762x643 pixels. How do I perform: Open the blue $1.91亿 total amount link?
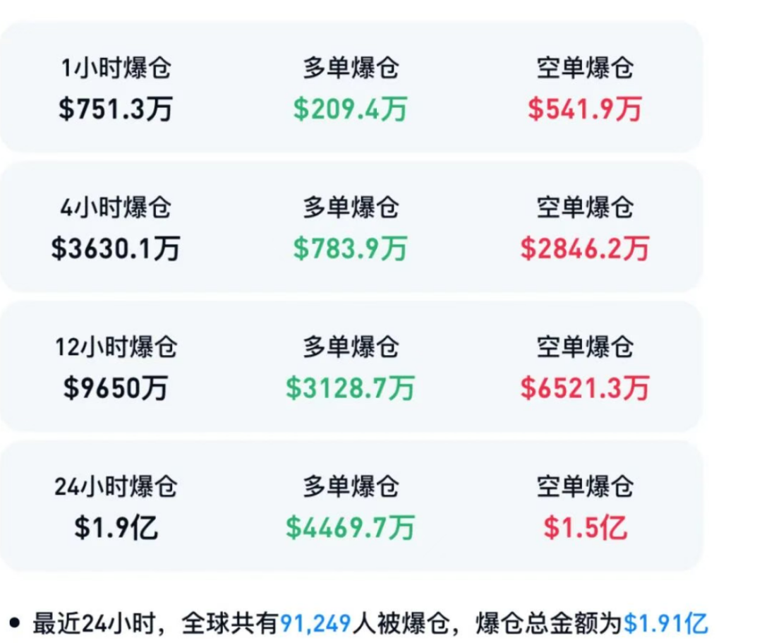pyautogui.click(x=665, y=623)
